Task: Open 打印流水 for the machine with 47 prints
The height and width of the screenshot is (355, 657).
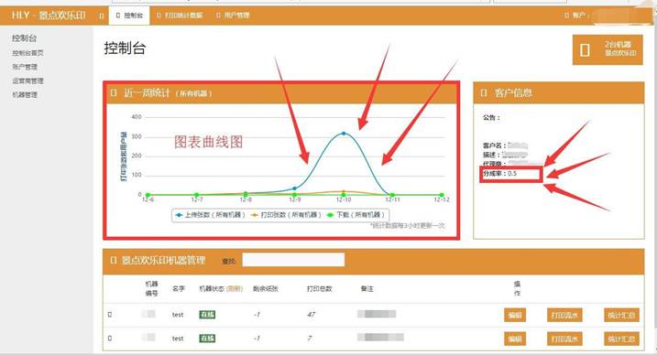Action: pos(564,315)
